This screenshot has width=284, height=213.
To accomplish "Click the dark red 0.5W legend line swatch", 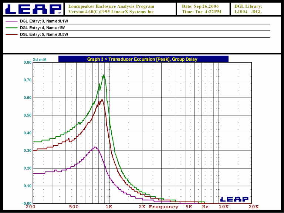I will (11, 34).
